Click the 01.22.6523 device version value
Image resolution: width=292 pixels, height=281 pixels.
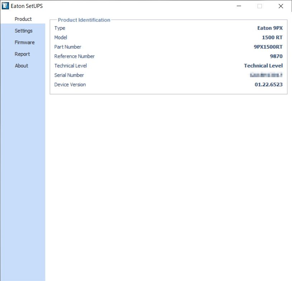coord(269,85)
